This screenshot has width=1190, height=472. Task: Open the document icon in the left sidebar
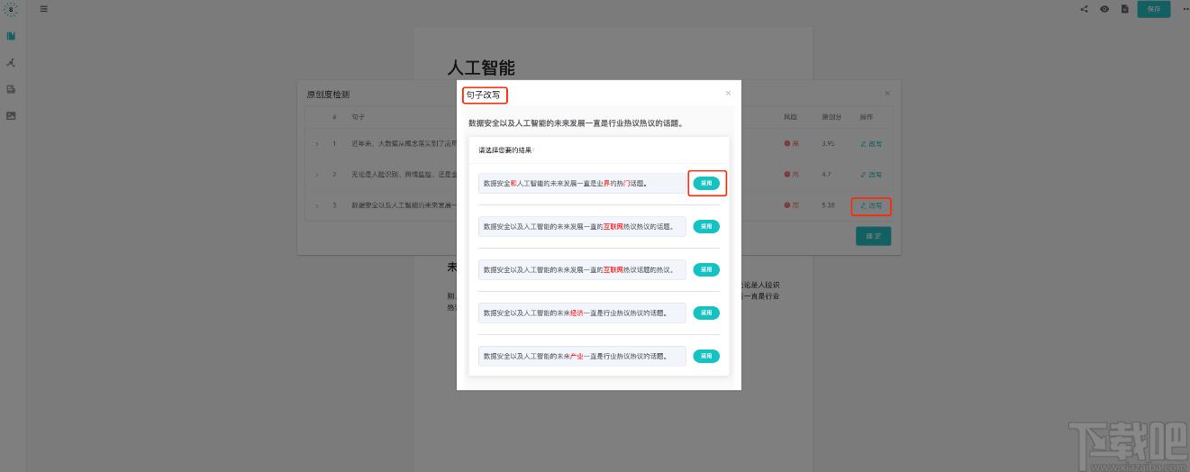[x=11, y=89]
